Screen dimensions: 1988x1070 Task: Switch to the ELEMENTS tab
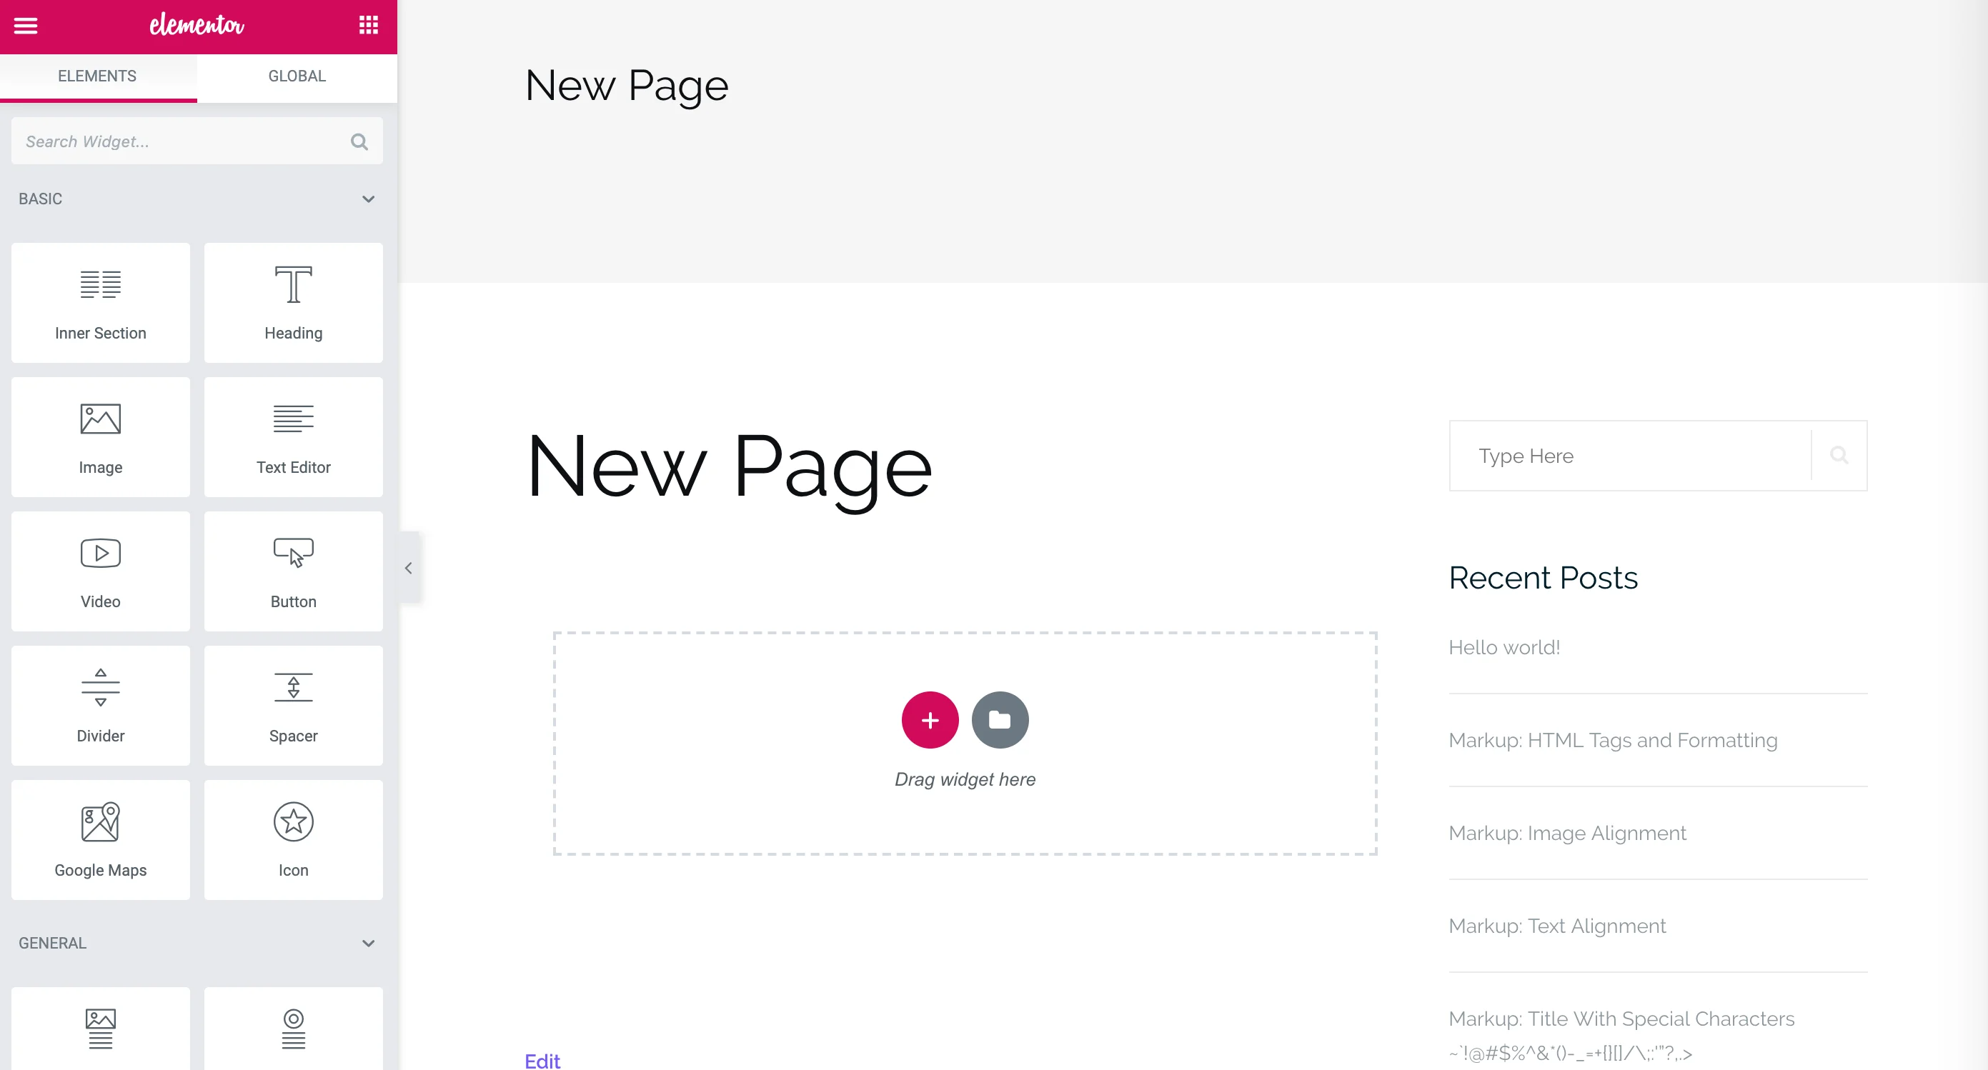coord(98,75)
